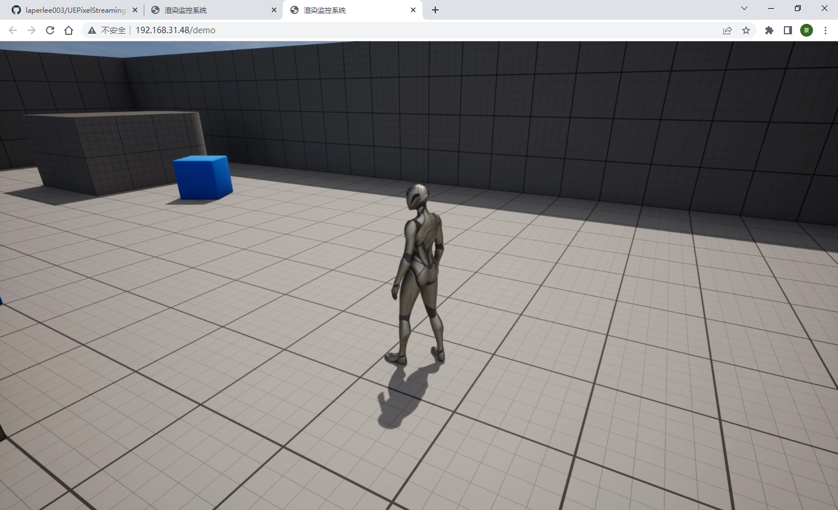The image size is (838, 510).
Task: Click the blue cube in the scene
Action: coord(201,177)
